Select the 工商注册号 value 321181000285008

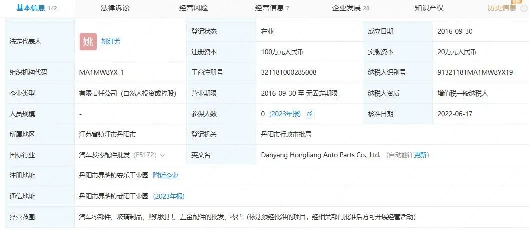(289, 72)
